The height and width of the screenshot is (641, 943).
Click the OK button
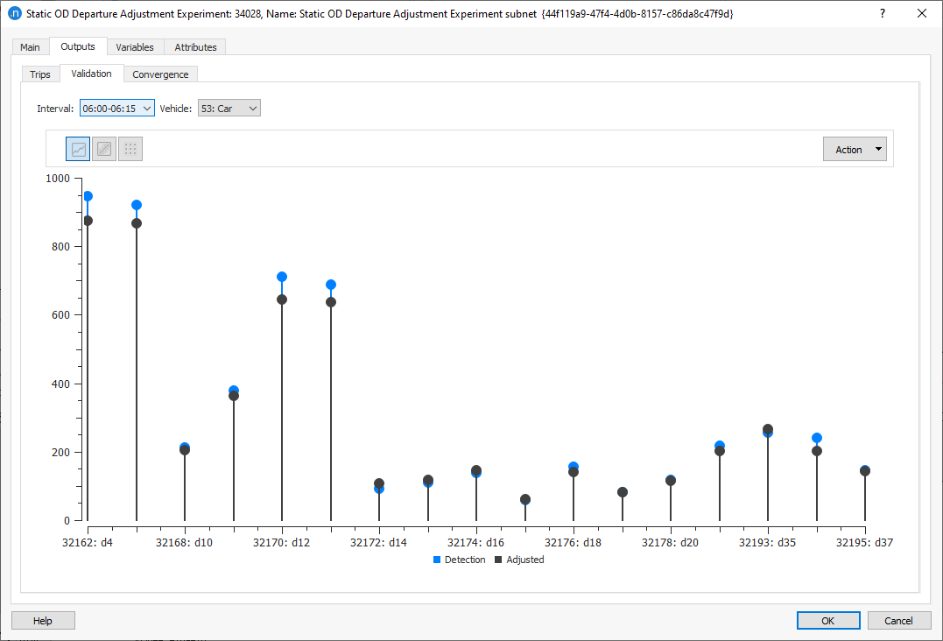pyautogui.click(x=827, y=620)
